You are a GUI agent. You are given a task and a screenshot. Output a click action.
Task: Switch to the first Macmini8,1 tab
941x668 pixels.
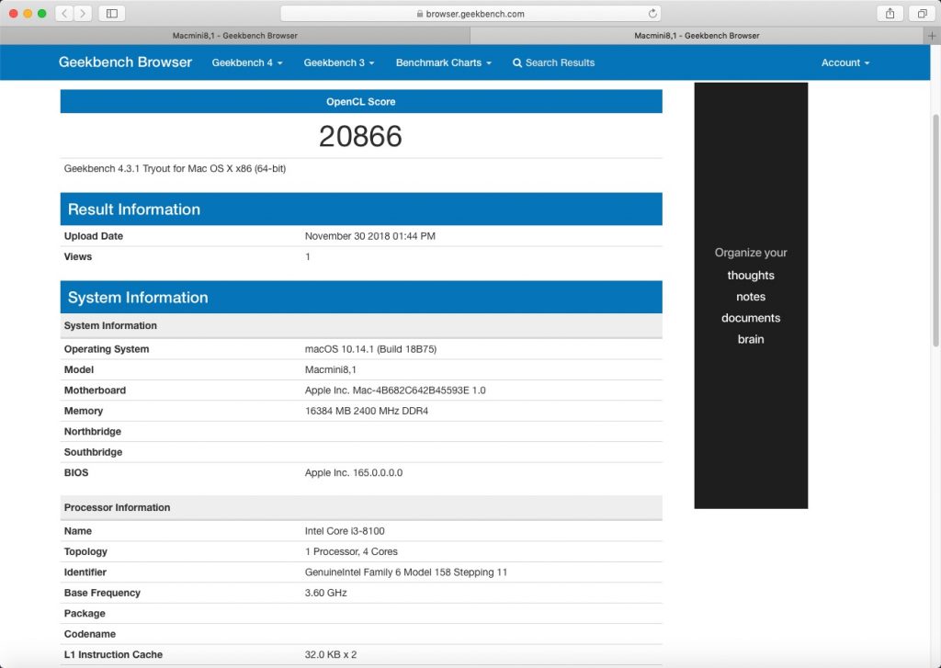(x=234, y=36)
